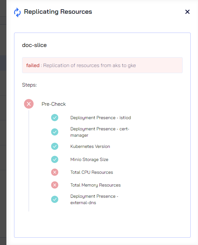Select Deployment Presence - istiod check
198x245 pixels.
coord(100,118)
